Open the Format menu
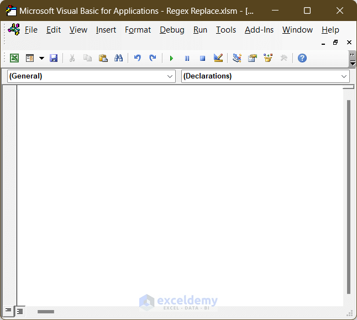Screen dimensions: 357x320 pos(138,30)
